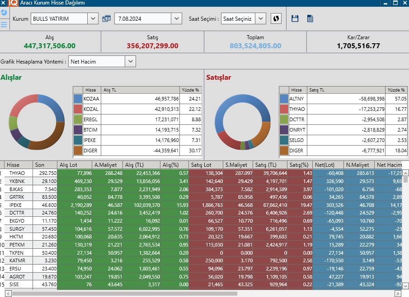Sort by the Alış (TL) column header

[141, 165]
